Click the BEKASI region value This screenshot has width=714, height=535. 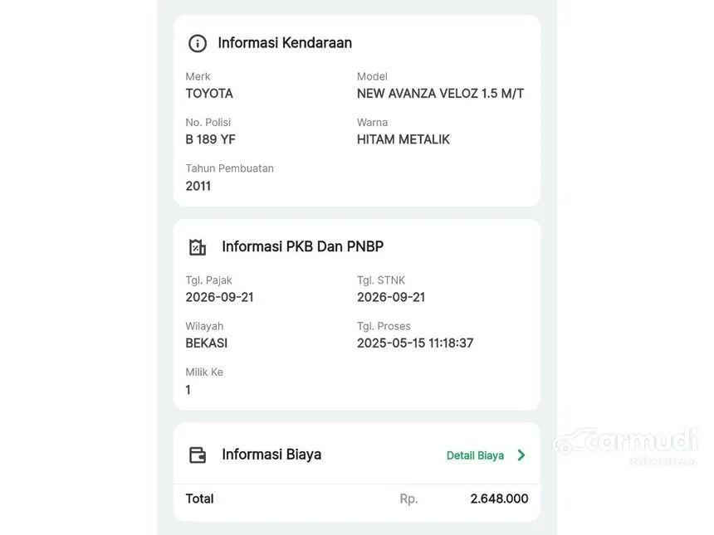click(x=206, y=343)
